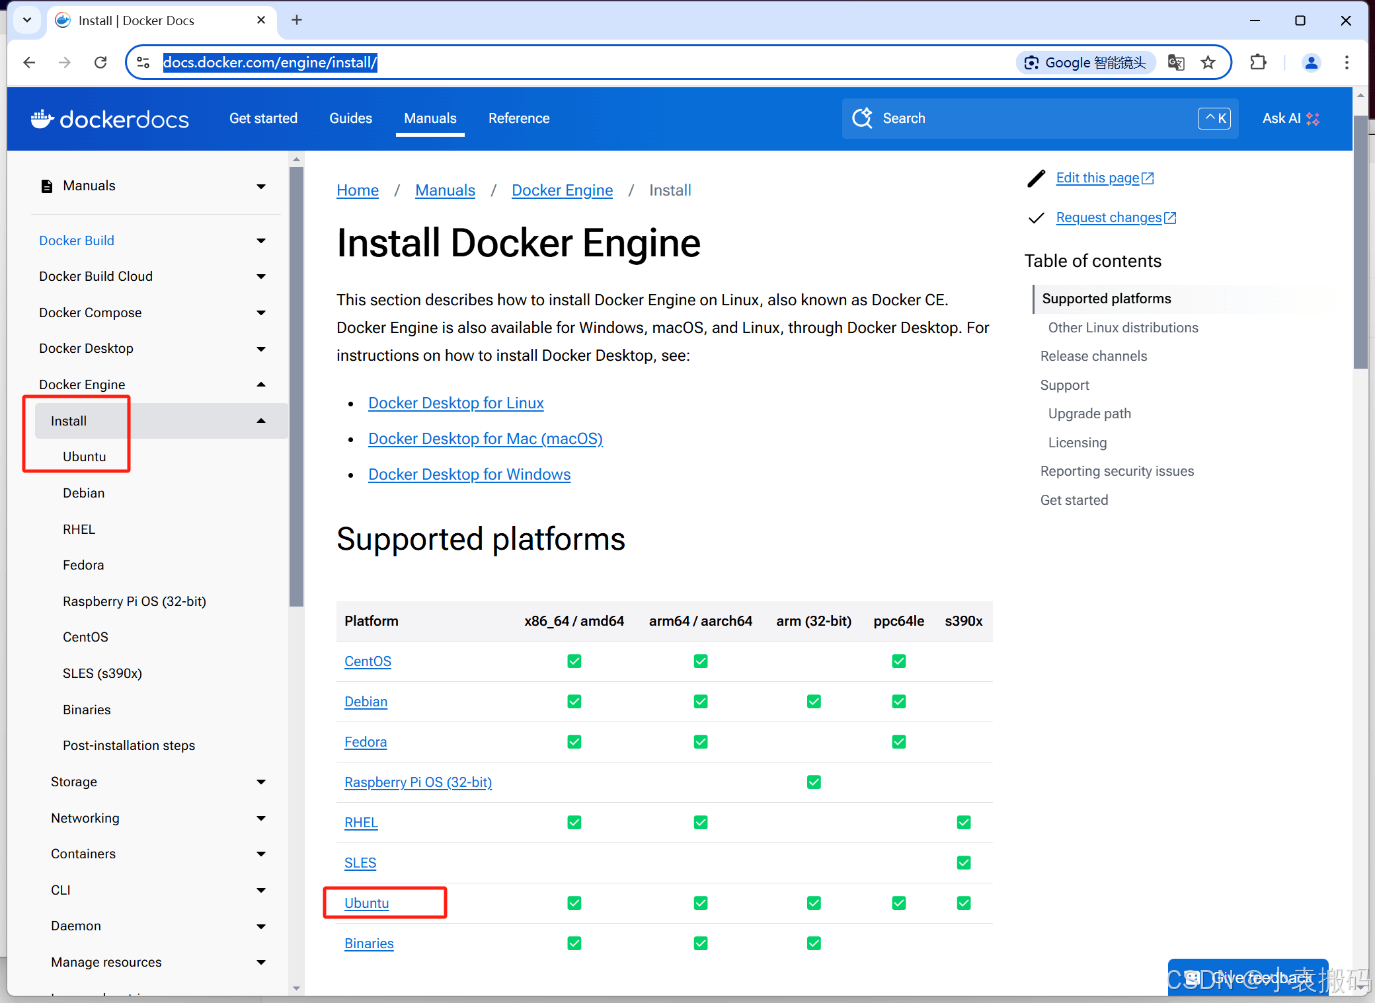Bookmark this page with star icon
Viewport: 1375px width, 1003px height.
(1208, 63)
